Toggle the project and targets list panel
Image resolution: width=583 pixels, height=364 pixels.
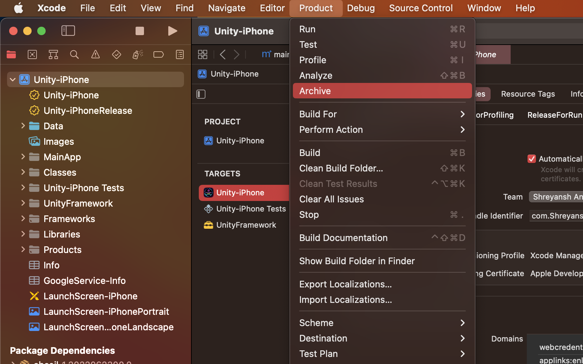coord(201,94)
